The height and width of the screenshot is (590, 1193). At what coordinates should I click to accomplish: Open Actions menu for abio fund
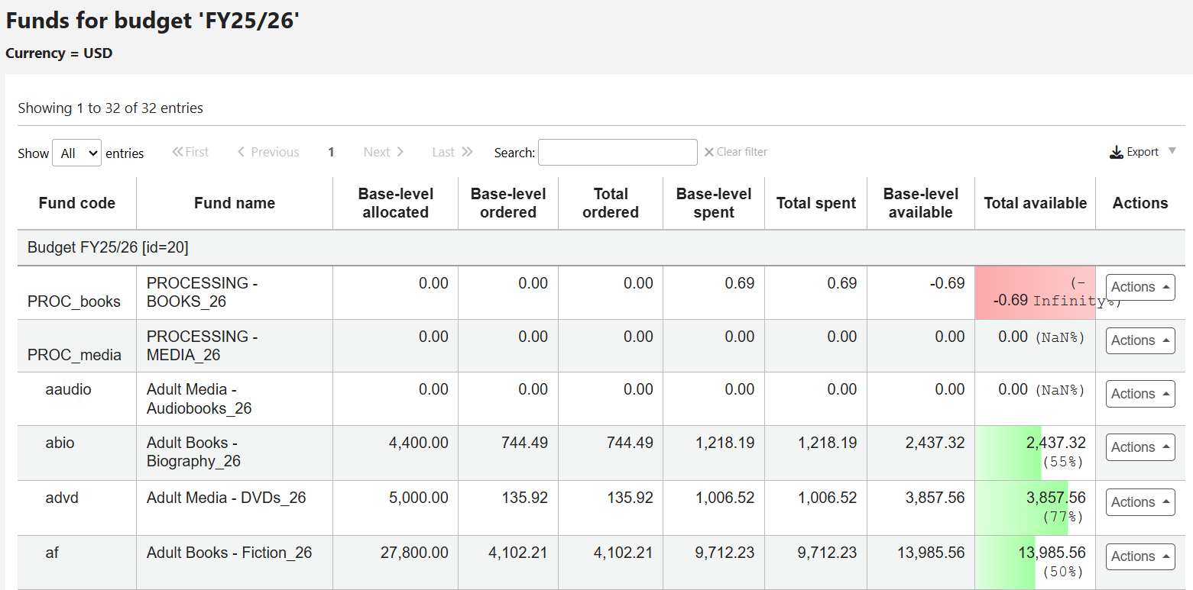point(1140,447)
